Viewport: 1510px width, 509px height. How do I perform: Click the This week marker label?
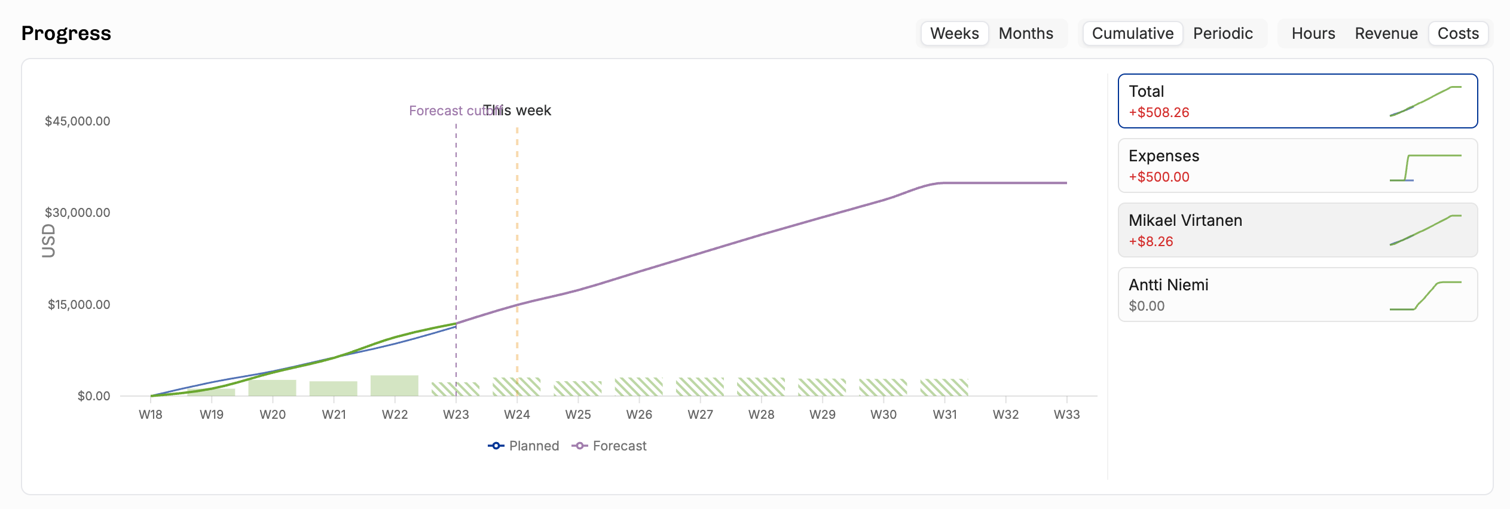(517, 111)
